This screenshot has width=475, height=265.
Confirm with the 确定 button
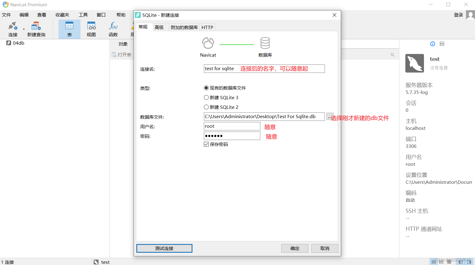tap(295, 248)
